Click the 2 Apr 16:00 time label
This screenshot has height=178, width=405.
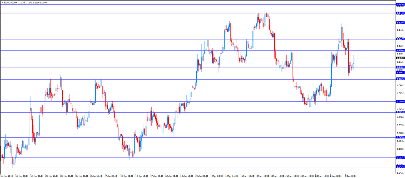(x=96, y=176)
